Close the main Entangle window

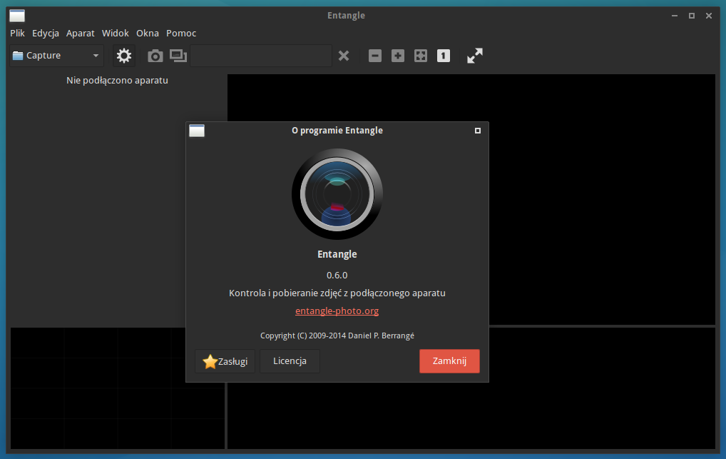(x=709, y=16)
